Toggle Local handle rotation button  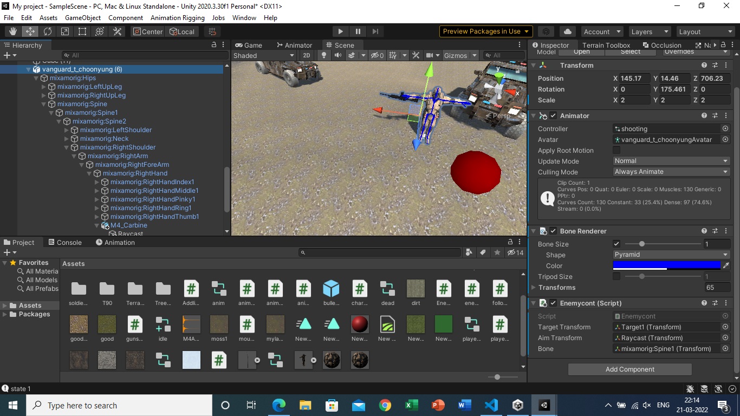pyautogui.click(x=182, y=31)
